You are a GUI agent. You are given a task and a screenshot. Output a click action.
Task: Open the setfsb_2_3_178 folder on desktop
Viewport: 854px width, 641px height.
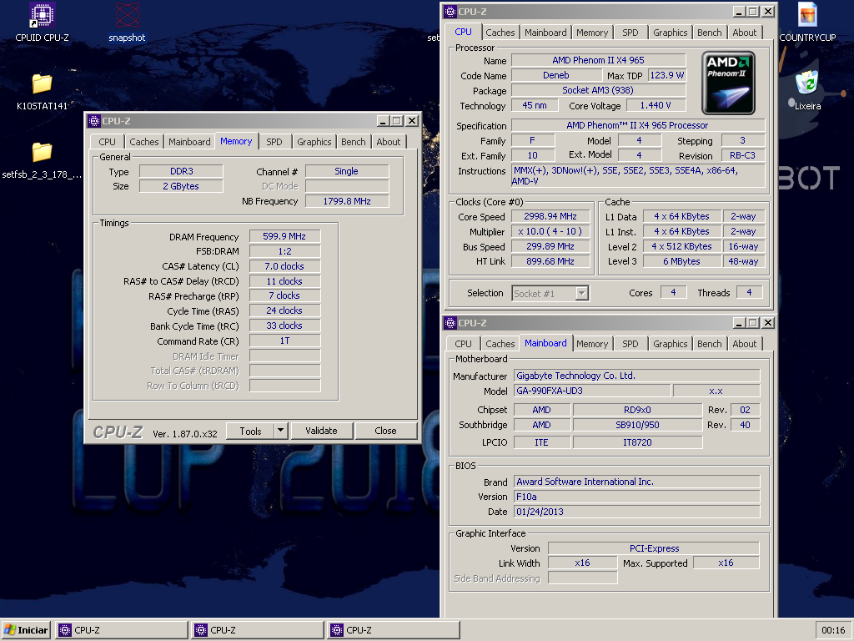click(42, 152)
